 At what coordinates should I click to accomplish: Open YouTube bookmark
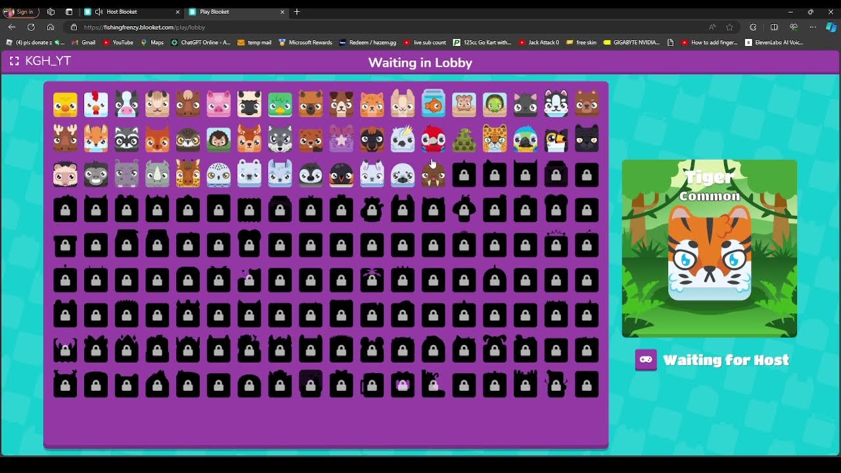point(118,43)
